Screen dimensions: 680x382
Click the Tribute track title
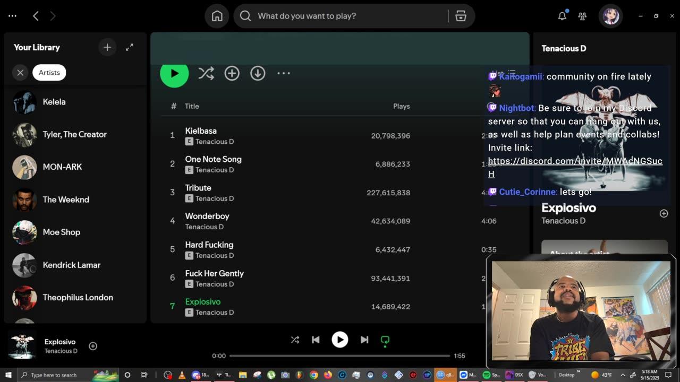tap(198, 188)
